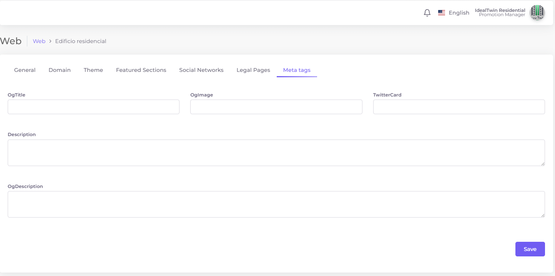Screen dimensions: 555x276
Task: Click into the OgImage field
Action: (276, 107)
